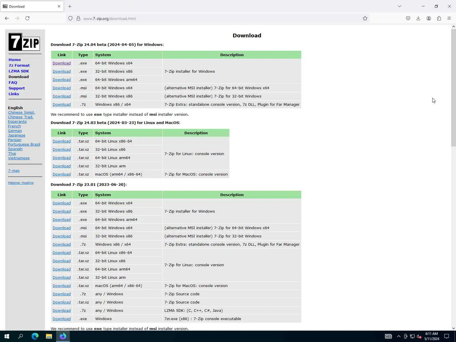Click the vertical scrollbar thumb

click(453, 87)
